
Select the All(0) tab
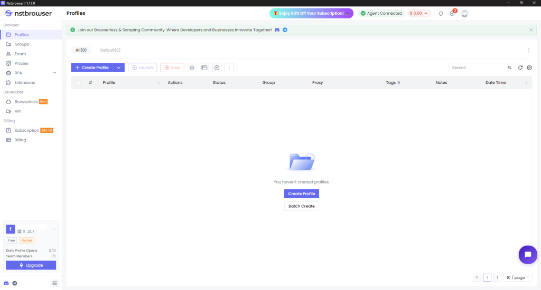81,50
